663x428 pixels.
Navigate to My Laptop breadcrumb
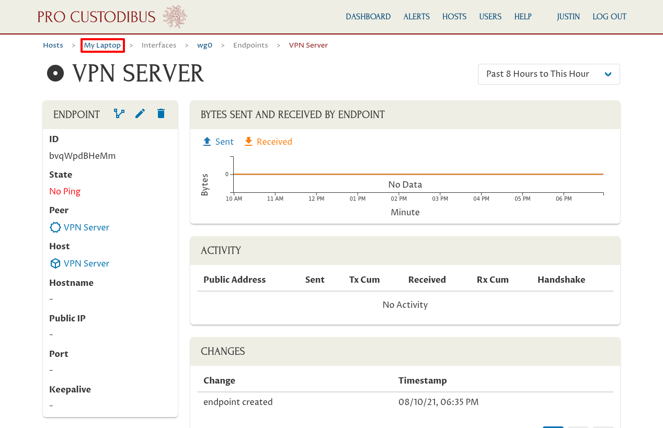point(102,45)
